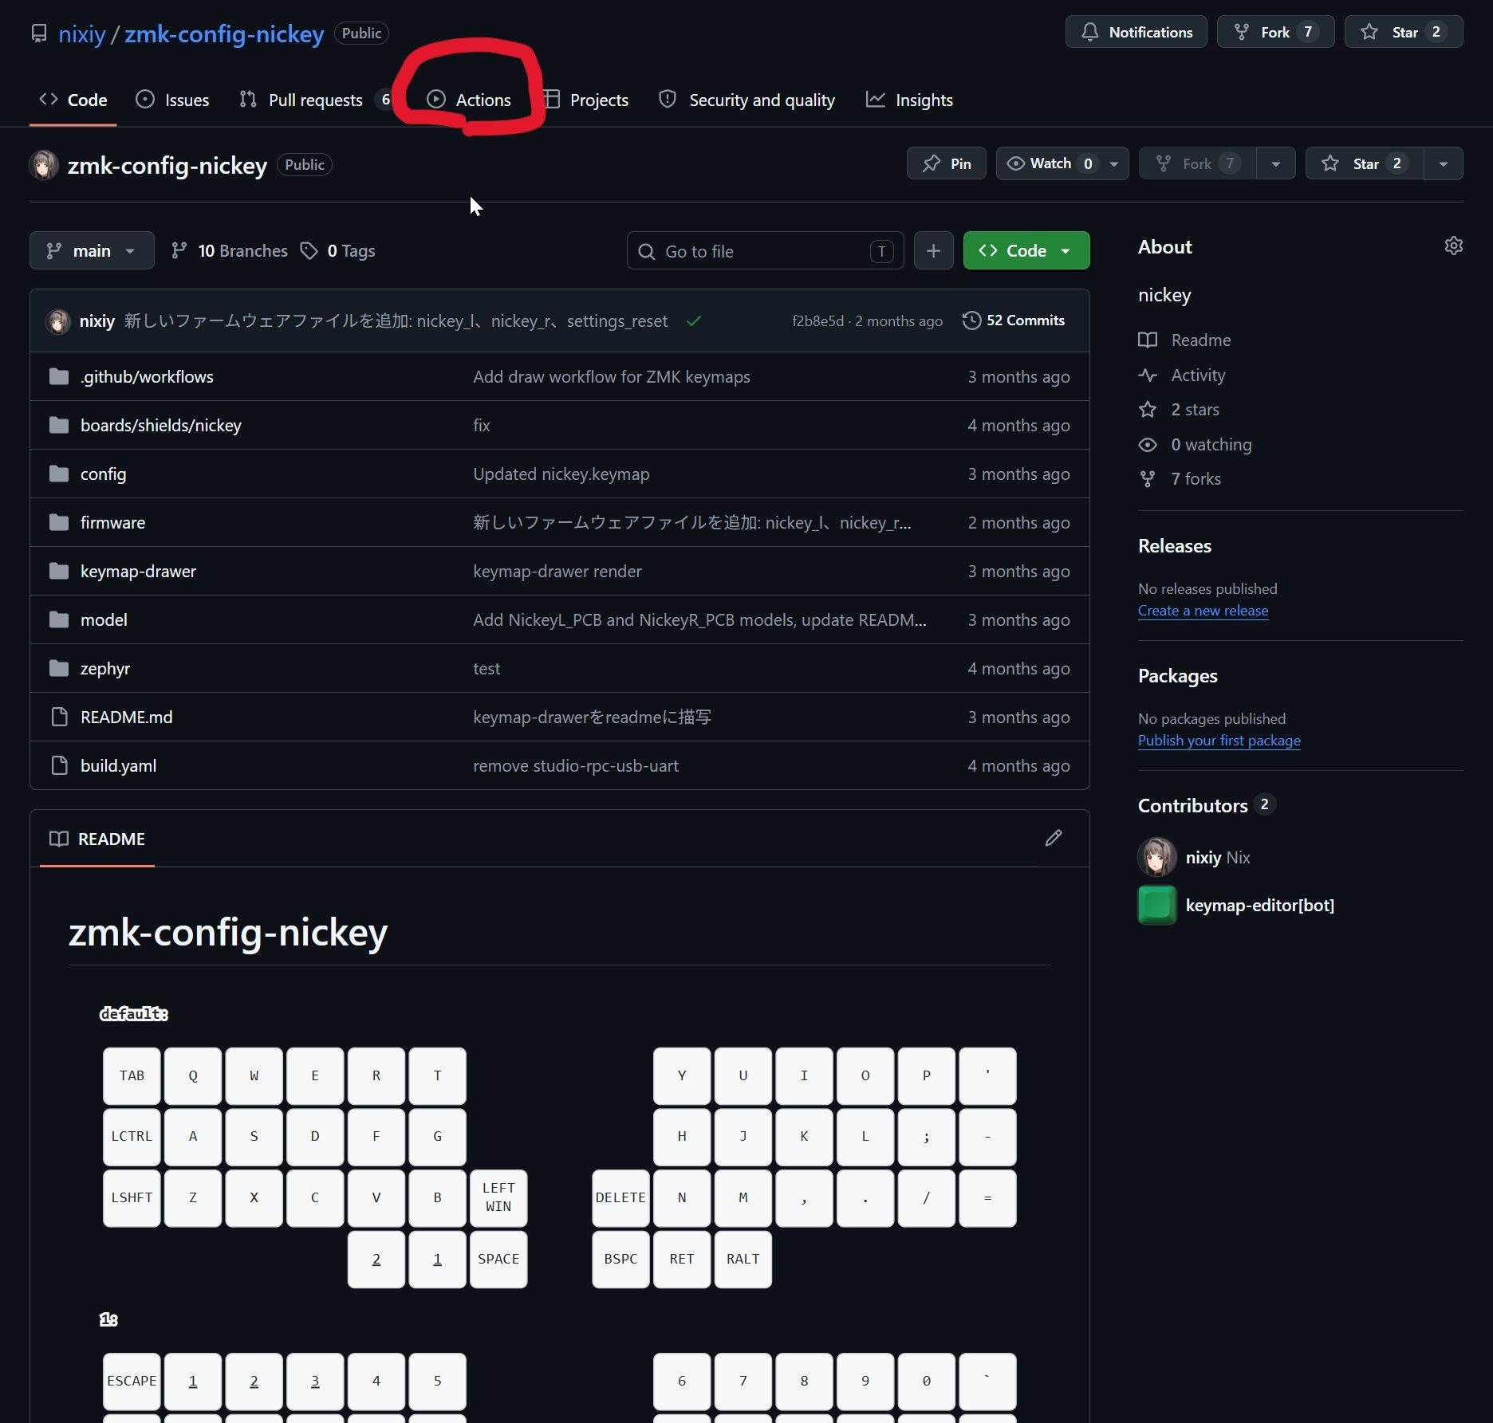Screen dimensions: 1493x1423
Task: Expand the Fork options caret
Action: 1275,163
